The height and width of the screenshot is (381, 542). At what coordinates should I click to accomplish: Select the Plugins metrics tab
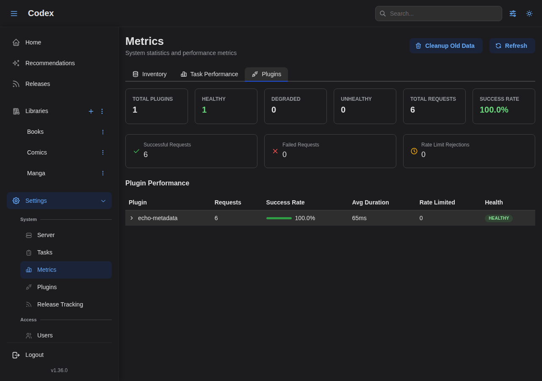pyautogui.click(x=266, y=74)
